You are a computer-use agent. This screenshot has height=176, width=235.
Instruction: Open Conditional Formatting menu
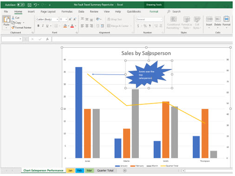point(174,23)
